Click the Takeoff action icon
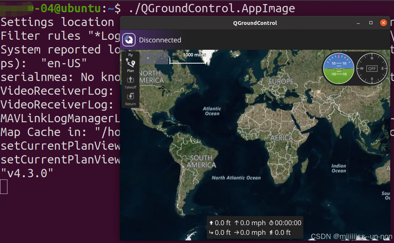Image resolution: width=394 pixels, height=243 pixels. [x=130, y=80]
